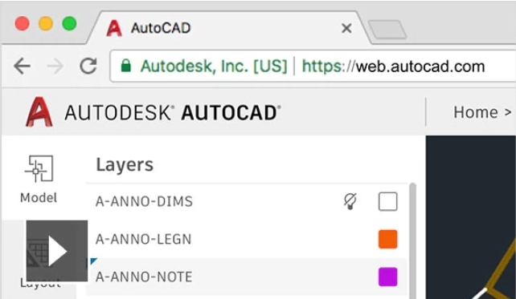This screenshot has width=516, height=299.
Task: Click the AutoCAD favicon on the tab
Action: (x=114, y=28)
